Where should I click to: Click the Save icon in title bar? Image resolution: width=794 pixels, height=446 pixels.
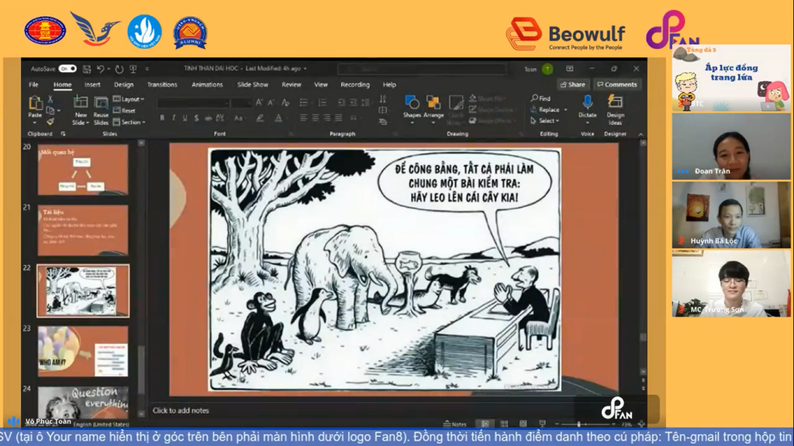tap(87, 69)
